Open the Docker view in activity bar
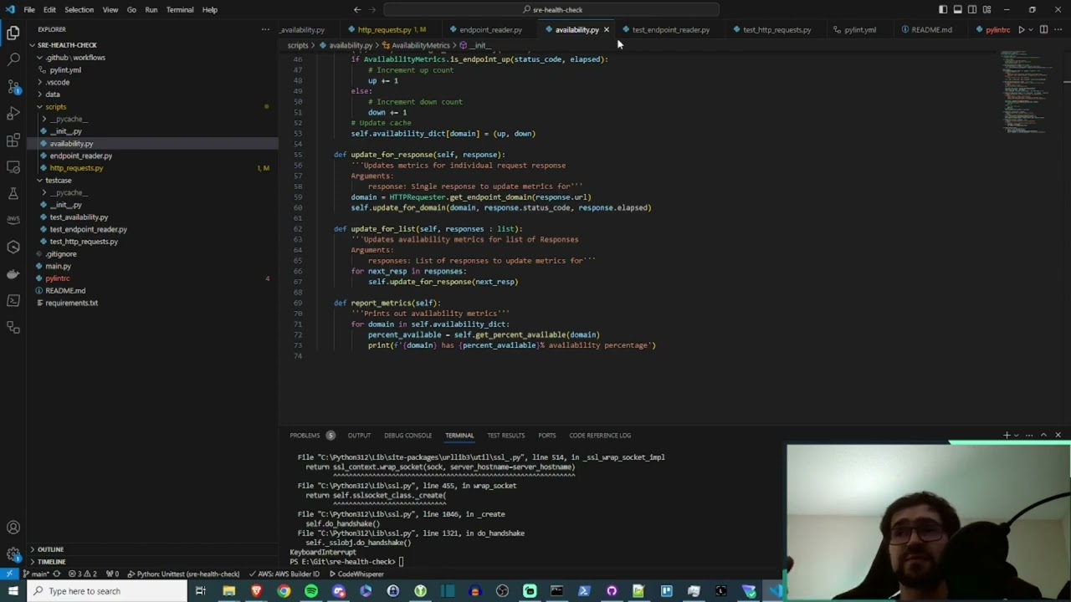1071x602 pixels. [13, 273]
